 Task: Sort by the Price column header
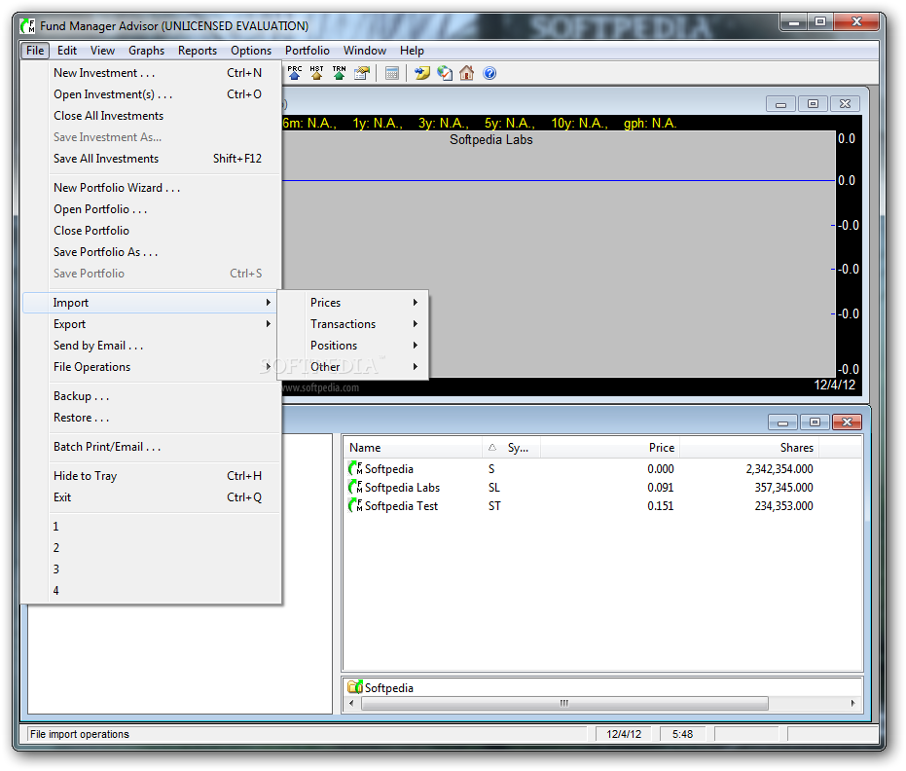[x=609, y=448]
